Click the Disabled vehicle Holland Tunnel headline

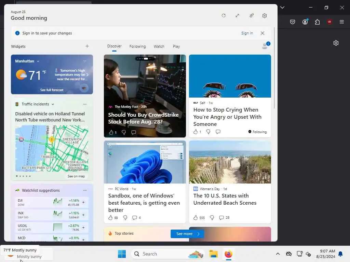coord(50,117)
